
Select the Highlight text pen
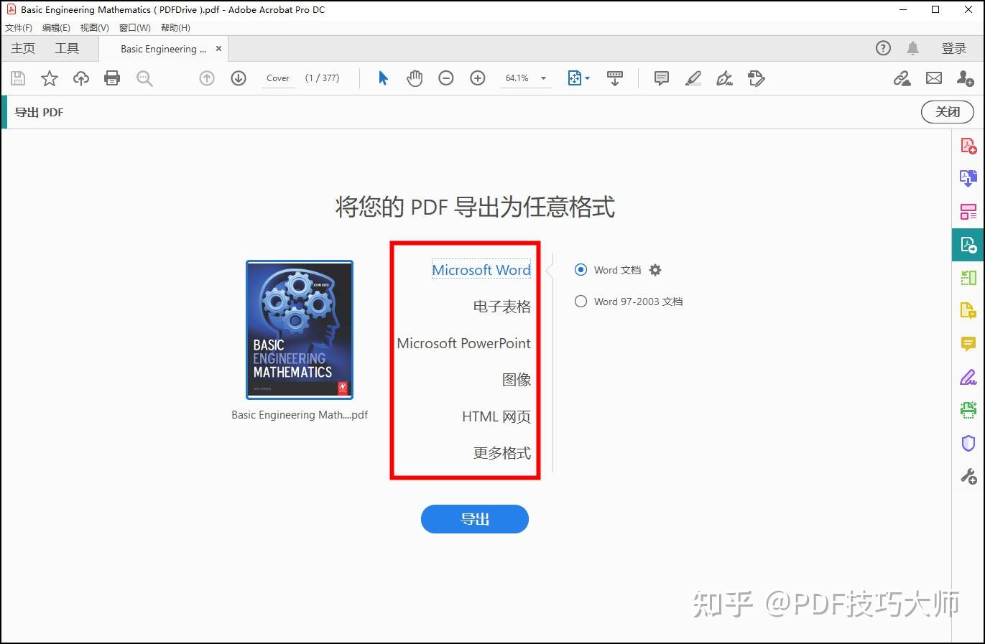[x=693, y=78]
